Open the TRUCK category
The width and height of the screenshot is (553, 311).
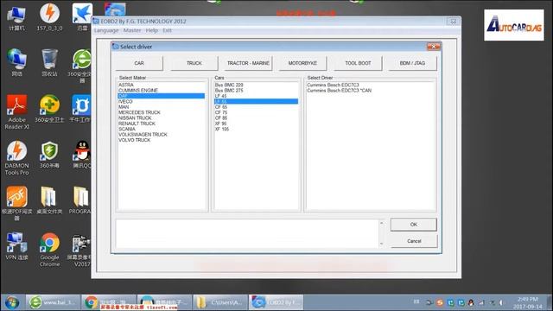(x=194, y=63)
